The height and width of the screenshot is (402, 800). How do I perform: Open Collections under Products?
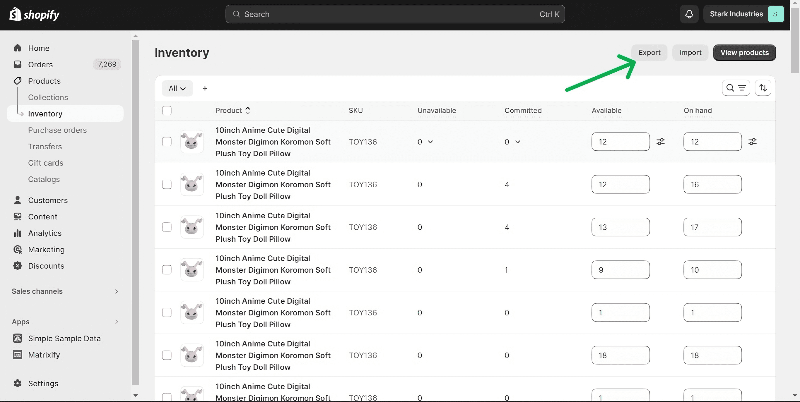point(48,97)
